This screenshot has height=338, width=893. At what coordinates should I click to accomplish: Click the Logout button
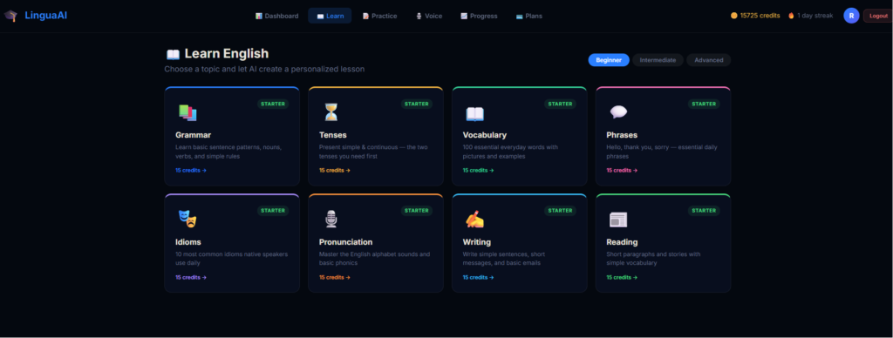tap(878, 16)
